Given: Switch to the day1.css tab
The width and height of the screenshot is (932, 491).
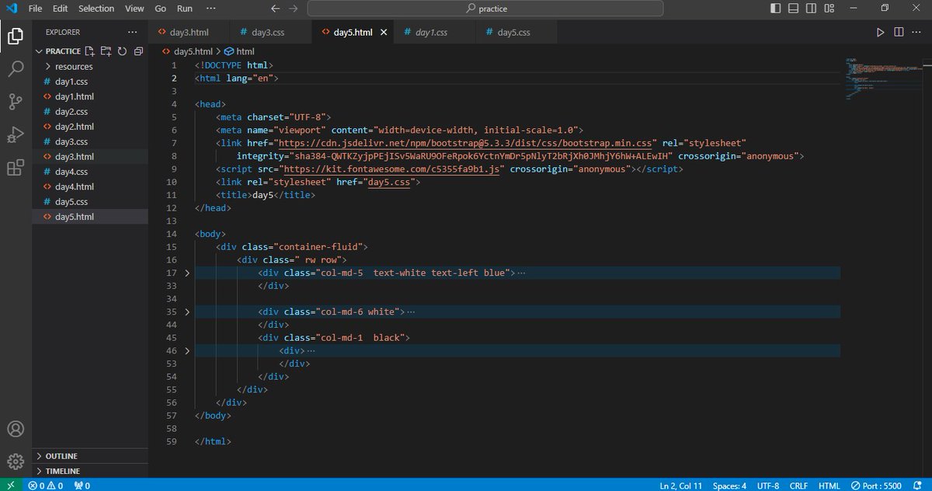Looking at the screenshot, I should point(431,33).
